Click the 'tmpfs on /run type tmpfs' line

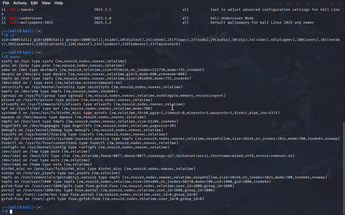pos(96,78)
